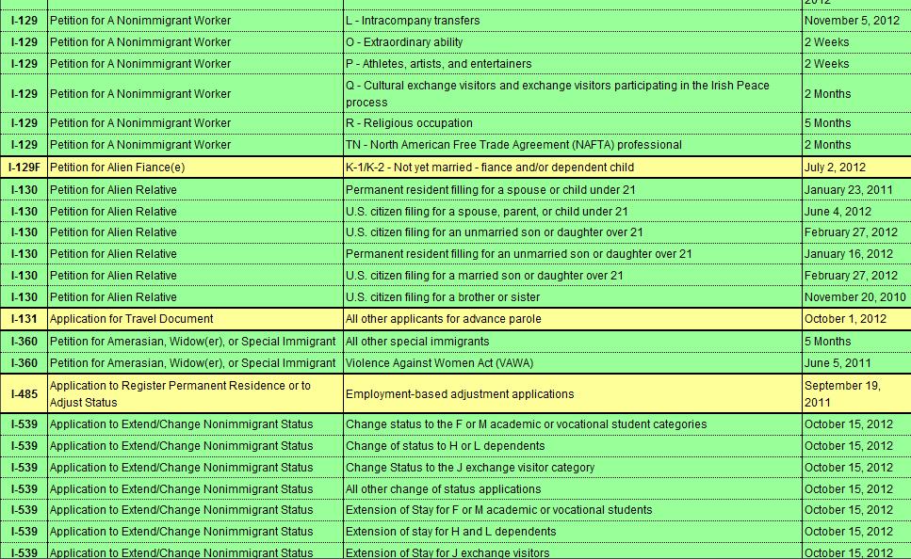Select the Irish Peace process Q classification cell
The image size is (911, 559).
click(x=572, y=93)
